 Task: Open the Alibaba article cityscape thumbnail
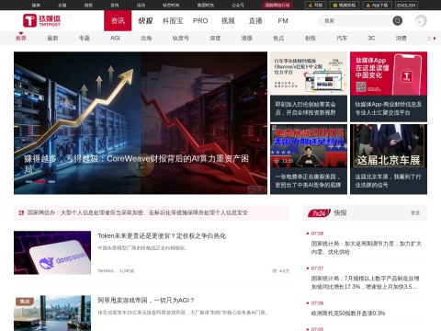coord(52,313)
